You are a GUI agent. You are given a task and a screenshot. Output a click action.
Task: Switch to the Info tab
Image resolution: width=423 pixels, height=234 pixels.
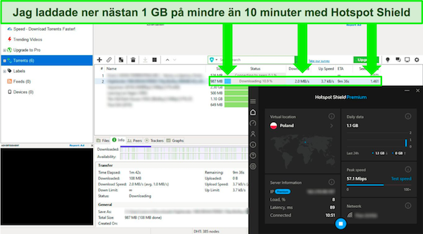point(118,140)
